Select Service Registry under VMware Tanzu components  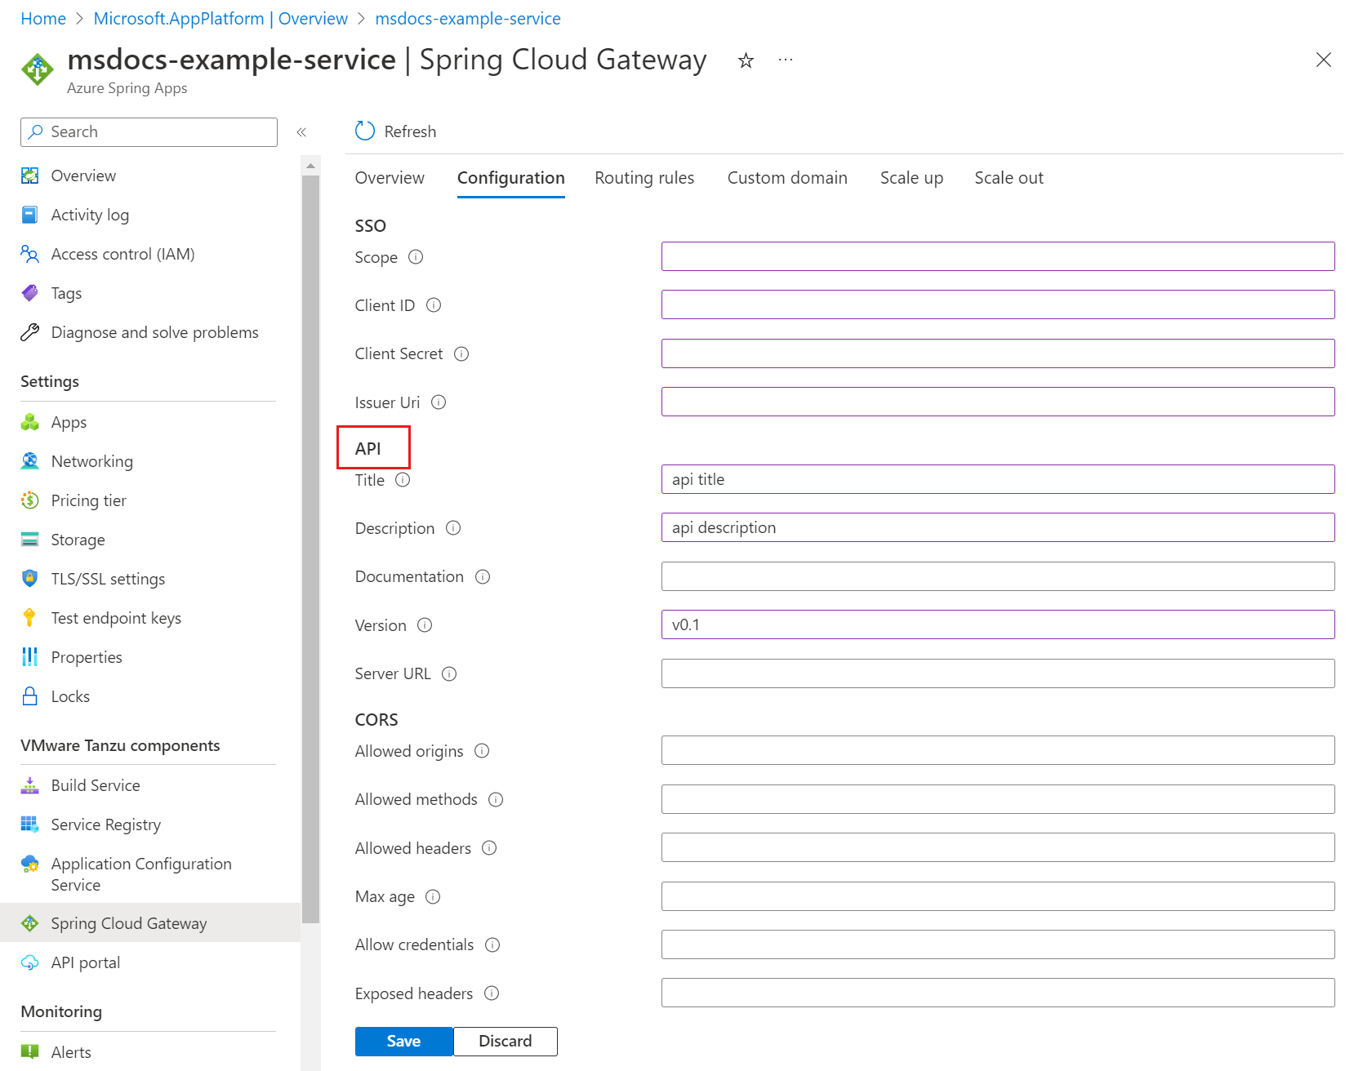pyautogui.click(x=105, y=824)
